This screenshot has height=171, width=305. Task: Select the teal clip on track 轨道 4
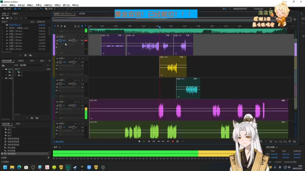tap(188, 88)
